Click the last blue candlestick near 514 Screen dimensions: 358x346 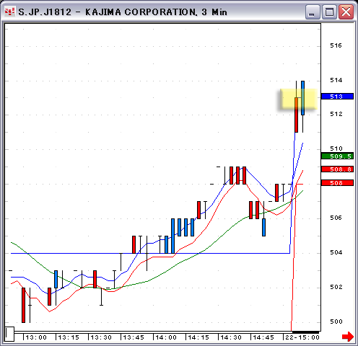(302, 98)
